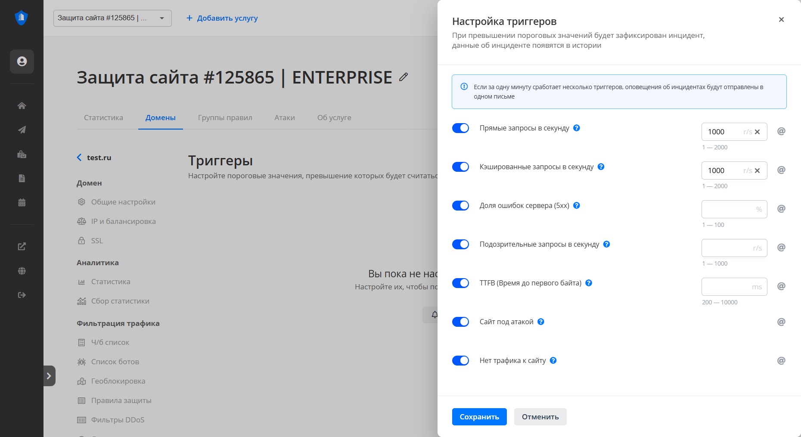Click the Отменить button

[540, 417]
